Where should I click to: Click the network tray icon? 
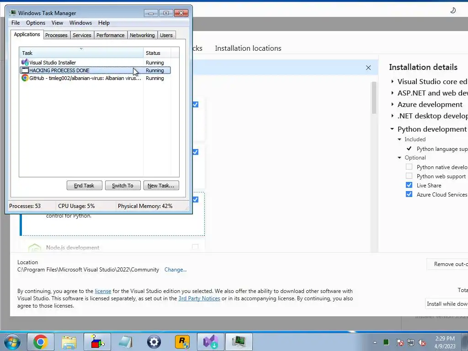pyautogui.click(x=411, y=342)
